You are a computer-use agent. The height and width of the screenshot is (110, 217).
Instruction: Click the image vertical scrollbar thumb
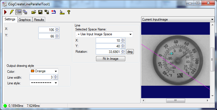coord(212,60)
